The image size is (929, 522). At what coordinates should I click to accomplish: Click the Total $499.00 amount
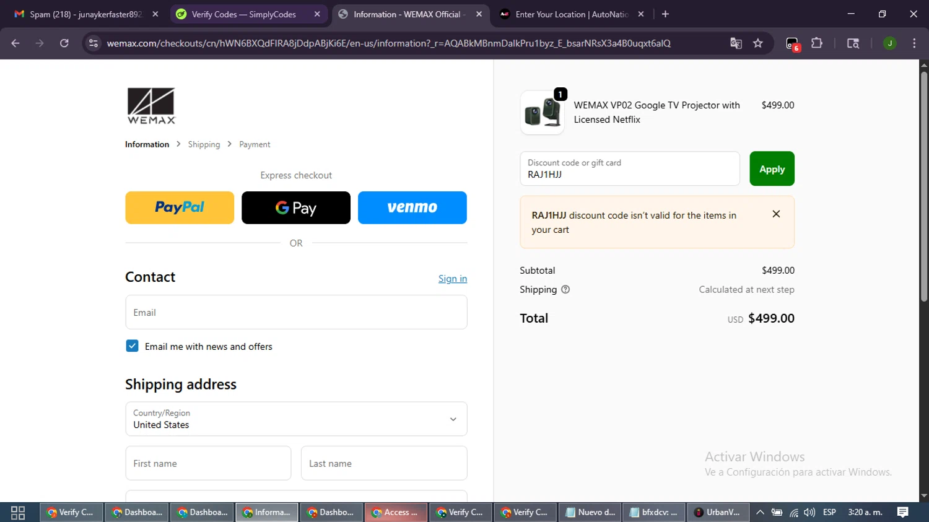(771, 318)
